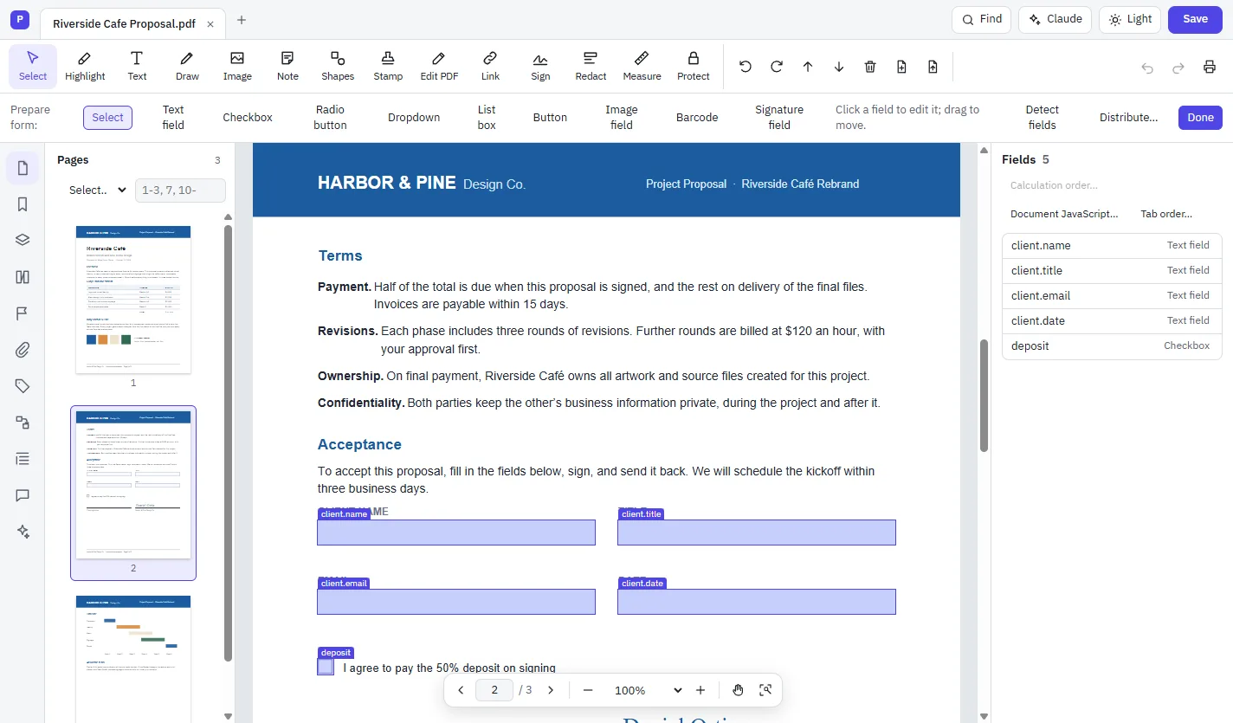Click the Save button
1233x723 pixels.
coord(1195,19)
